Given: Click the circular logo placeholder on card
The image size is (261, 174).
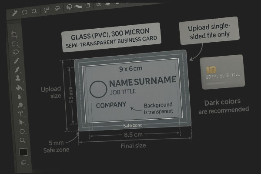Looking at the screenshot, I should tap(97, 90).
